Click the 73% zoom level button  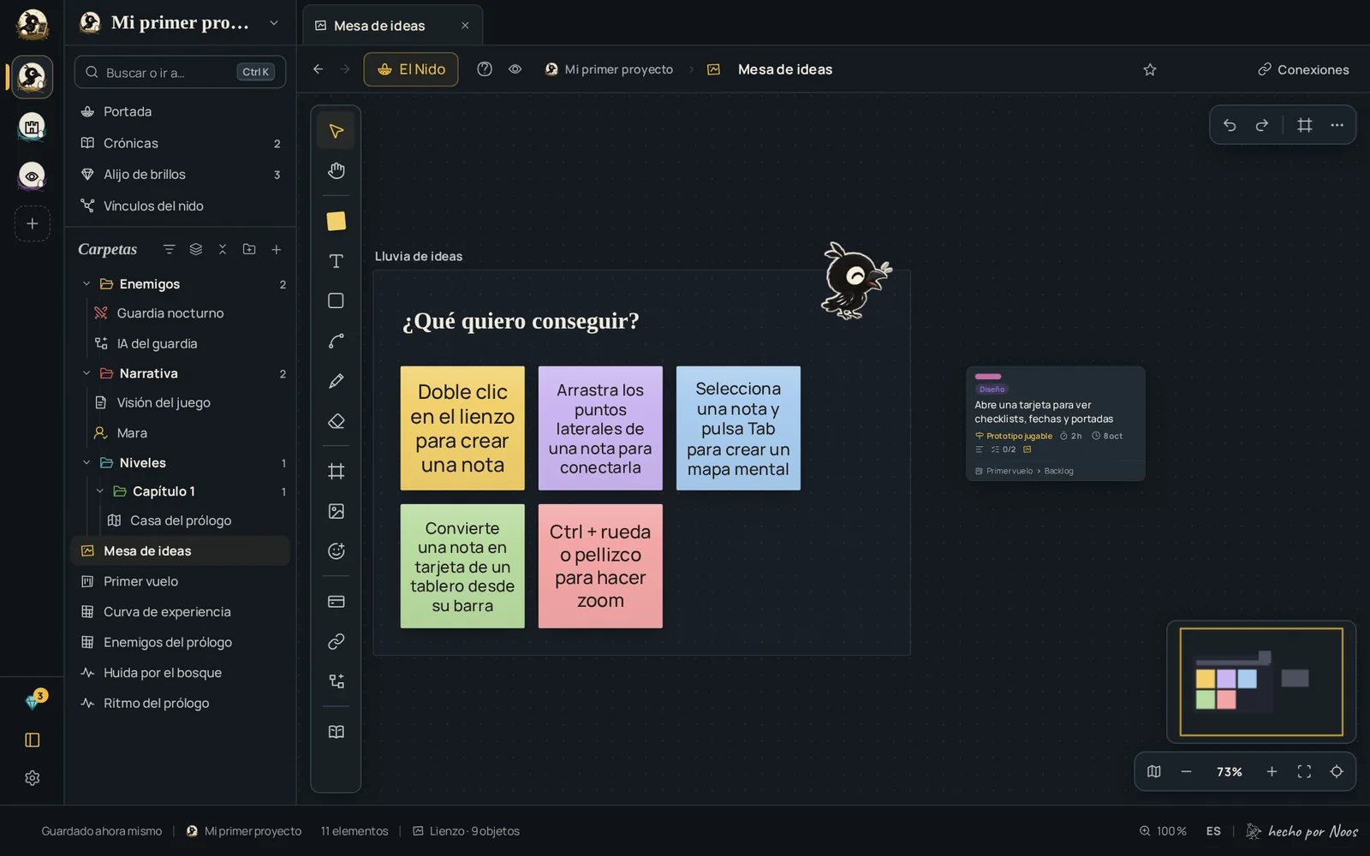1229,771
